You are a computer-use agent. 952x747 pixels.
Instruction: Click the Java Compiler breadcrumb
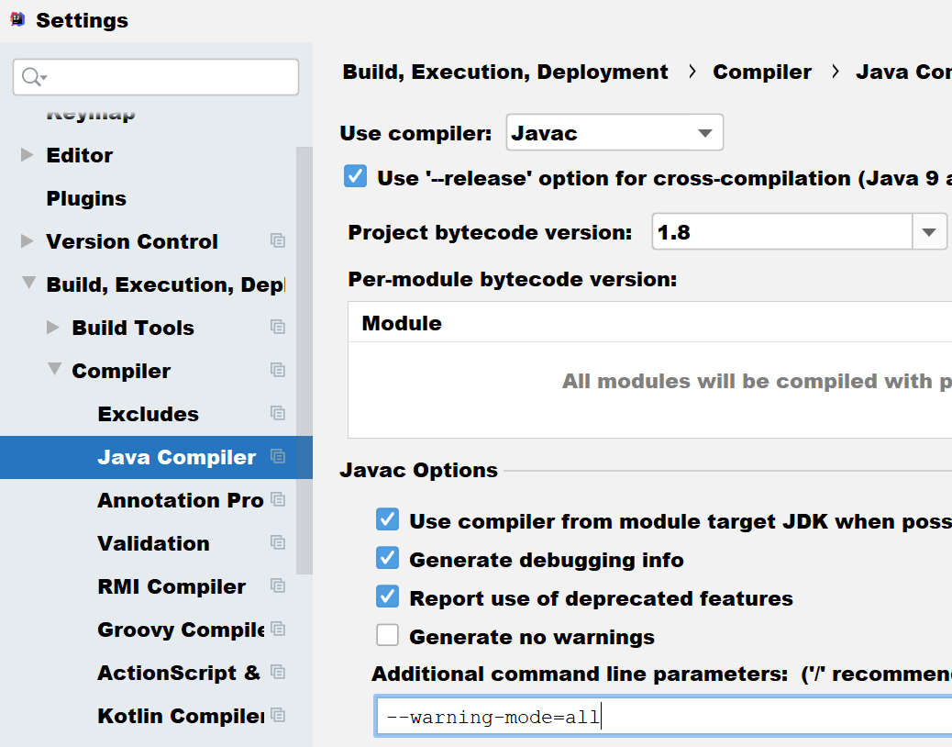click(x=904, y=72)
